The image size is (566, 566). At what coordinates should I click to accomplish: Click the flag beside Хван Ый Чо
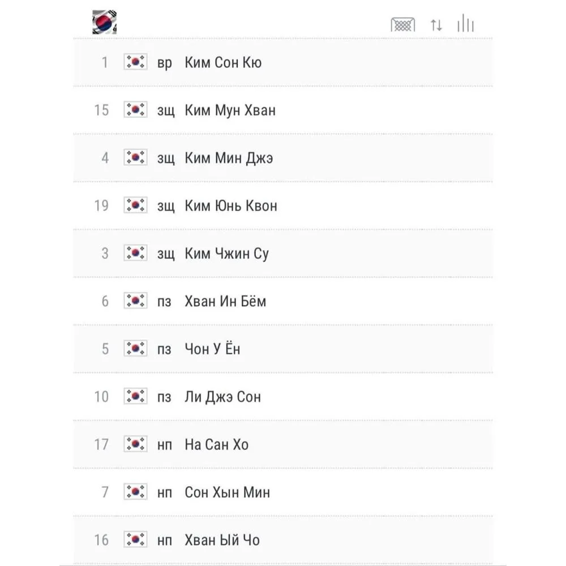point(135,539)
